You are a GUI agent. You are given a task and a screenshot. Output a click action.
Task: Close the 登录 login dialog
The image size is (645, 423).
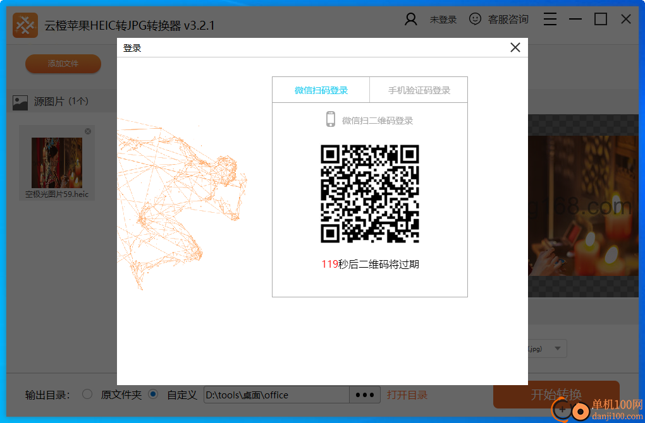[x=515, y=47]
